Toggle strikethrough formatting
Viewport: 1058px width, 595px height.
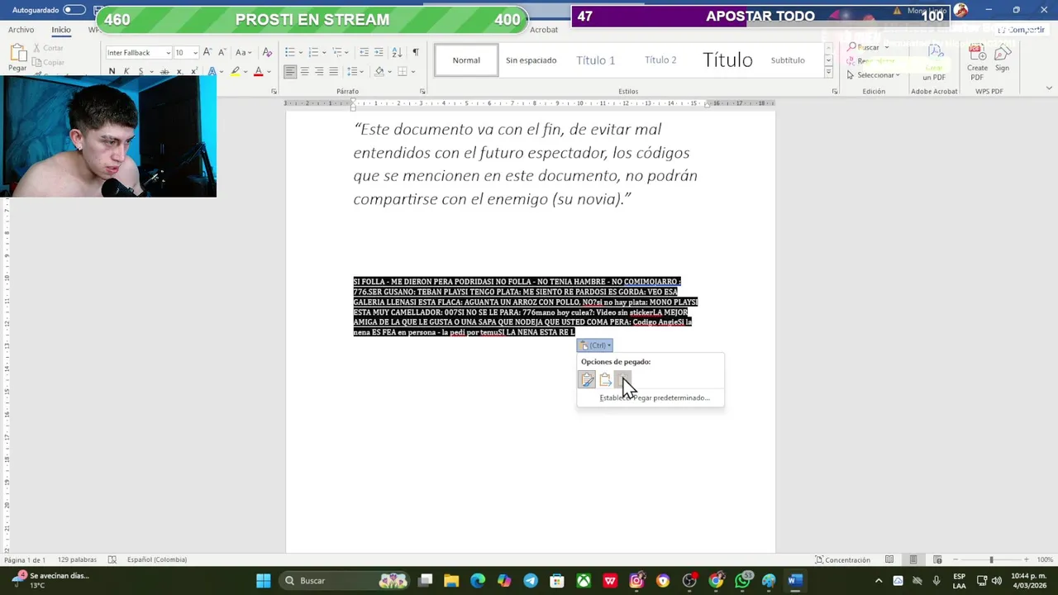click(165, 72)
